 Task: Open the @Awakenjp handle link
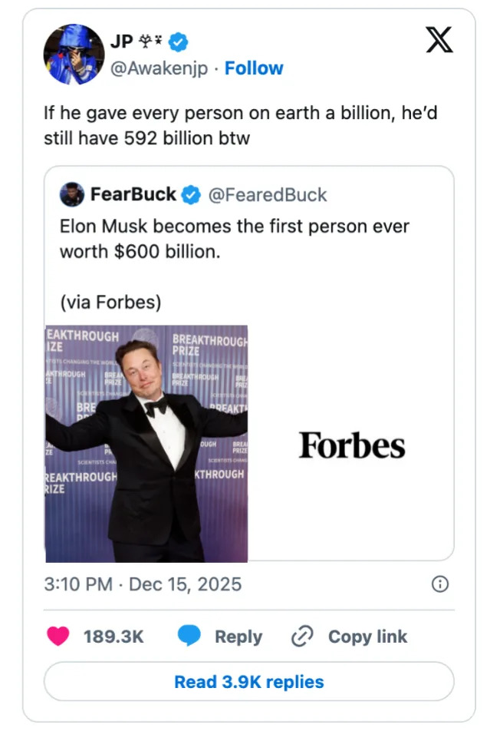coord(159,68)
